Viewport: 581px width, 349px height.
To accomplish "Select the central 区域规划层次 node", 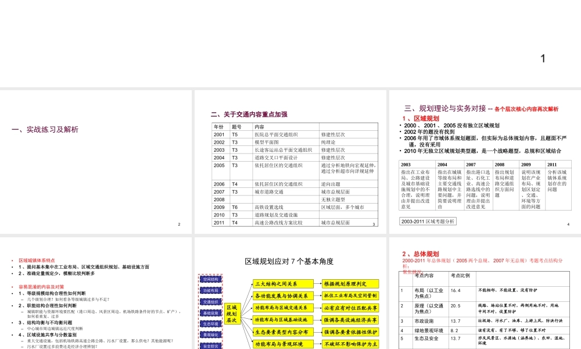I will pyautogui.click(x=232, y=314).
